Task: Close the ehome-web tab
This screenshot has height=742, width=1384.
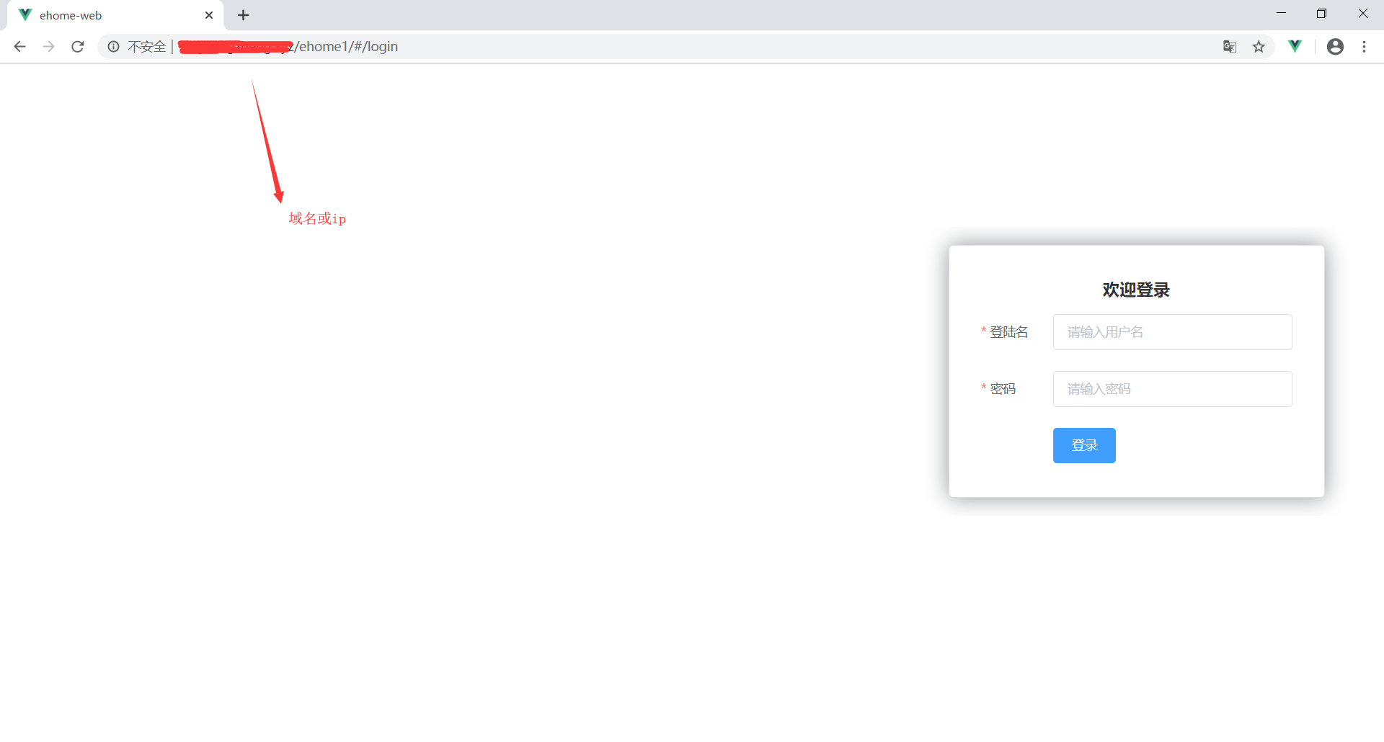Action: pyautogui.click(x=209, y=15)
